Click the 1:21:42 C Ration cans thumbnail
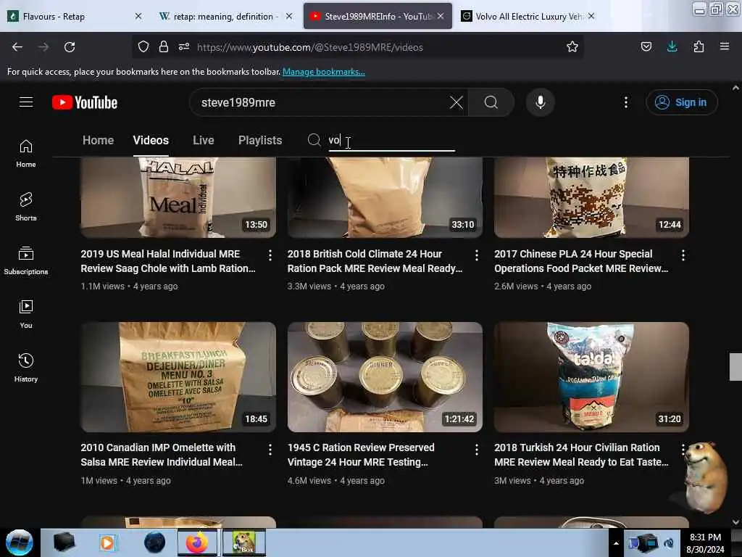Screen dimensions: 742x557 pyautogui.click(x=385, y=377)
